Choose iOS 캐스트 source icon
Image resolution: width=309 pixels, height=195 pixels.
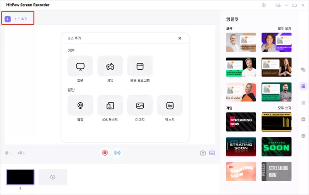coord(110,106)
